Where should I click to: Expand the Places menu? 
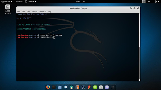pyautogui.click(x=19, y=1)
